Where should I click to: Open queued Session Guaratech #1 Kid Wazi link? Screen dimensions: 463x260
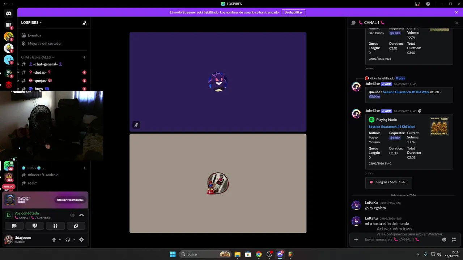click(406, 92)
